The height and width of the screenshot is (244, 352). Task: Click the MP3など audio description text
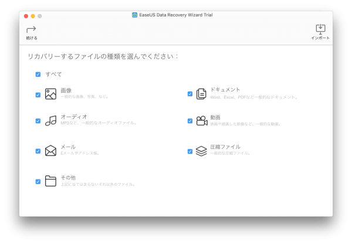pos(99,123)
